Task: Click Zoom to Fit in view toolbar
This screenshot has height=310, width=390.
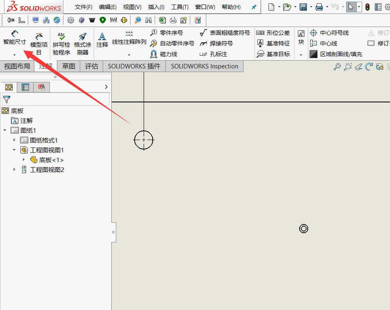Action: (337, 67)
